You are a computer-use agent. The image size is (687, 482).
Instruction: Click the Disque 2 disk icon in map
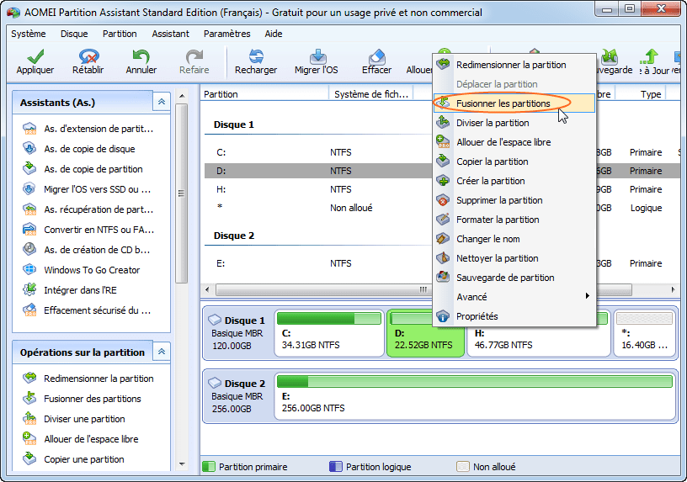pyautogui.click(x=215, y=383)
